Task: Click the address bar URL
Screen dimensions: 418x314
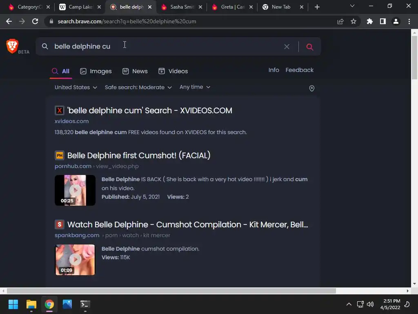Action: tap(127, 21)
